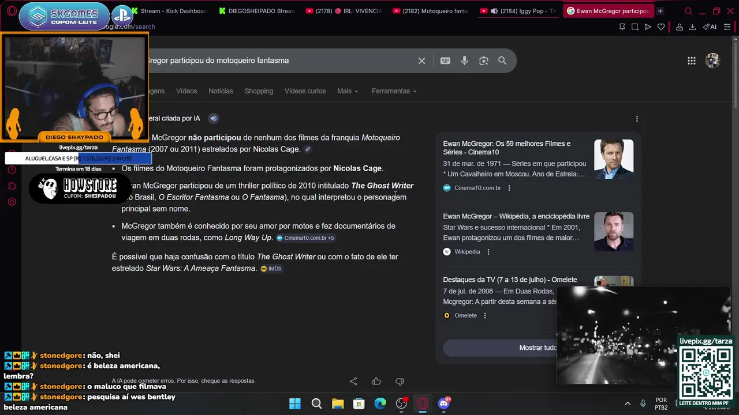Expand the Mais search filter dropdown
The height and width of the screenshot is (415, 739).
coord(348,91)
